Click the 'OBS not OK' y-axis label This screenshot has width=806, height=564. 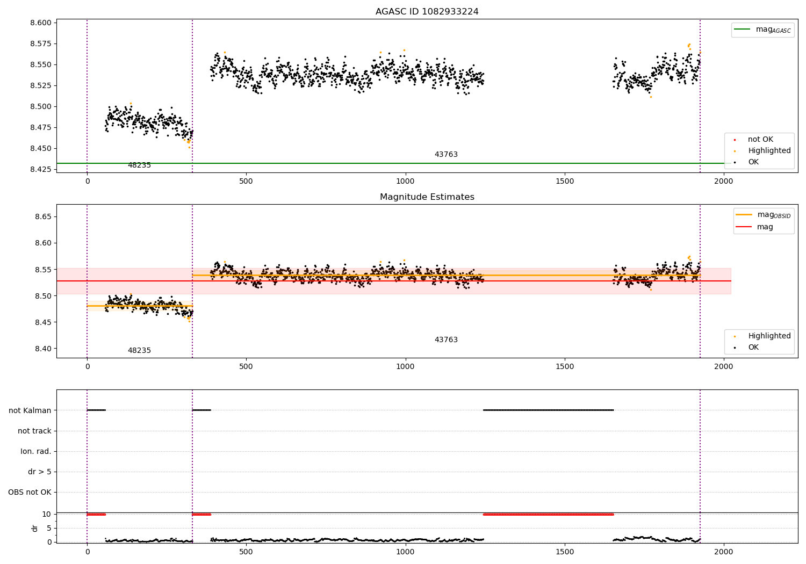pos(30,493)
